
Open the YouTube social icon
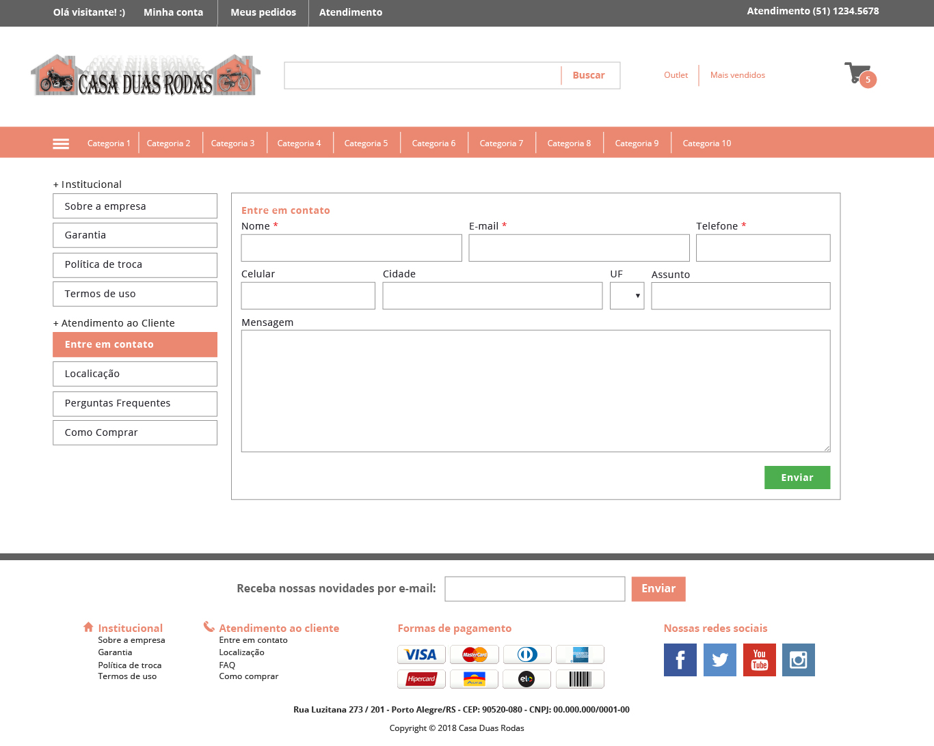(759, 660)
